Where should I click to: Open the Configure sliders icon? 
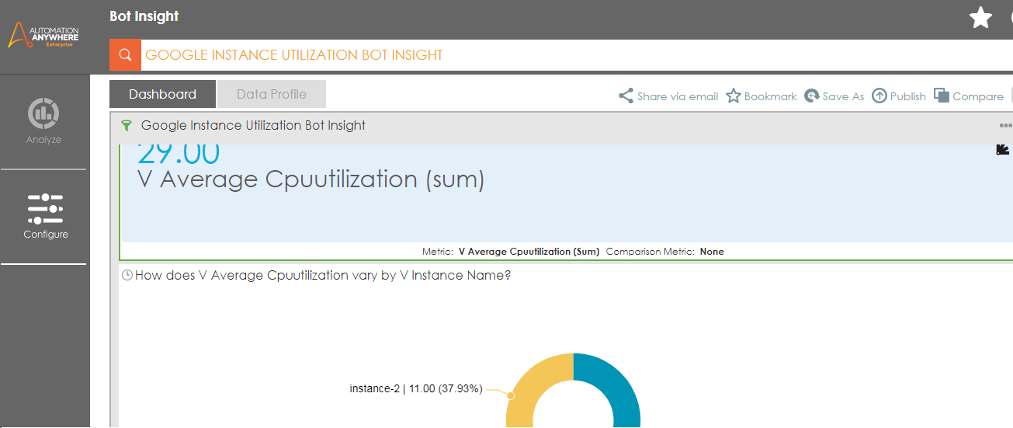pyautogui.click(x=45, y=209)
